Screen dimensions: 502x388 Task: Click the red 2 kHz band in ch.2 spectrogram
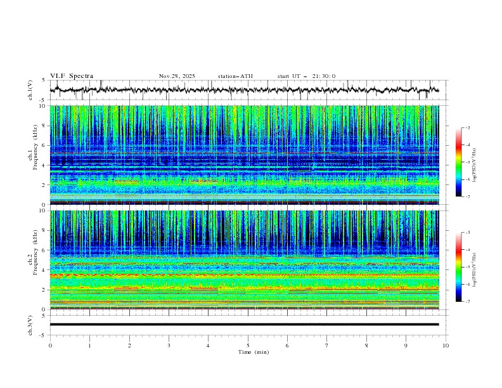(127, 288)
